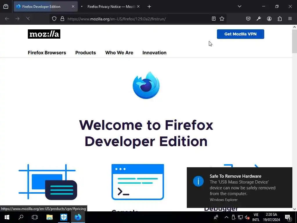Click the console illustration
The image size is (297, 223).
click(138, 182)
